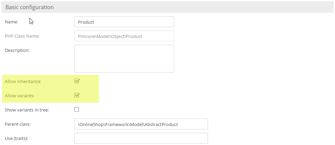Click the PHP Class Name field
The width and height of the screenshot is (335, 145).
click(x=124, y=36)
